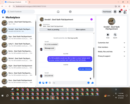Focus the message input box
Image resolution: width=130 pixels, height=104 pixels.
click(69, 83)
